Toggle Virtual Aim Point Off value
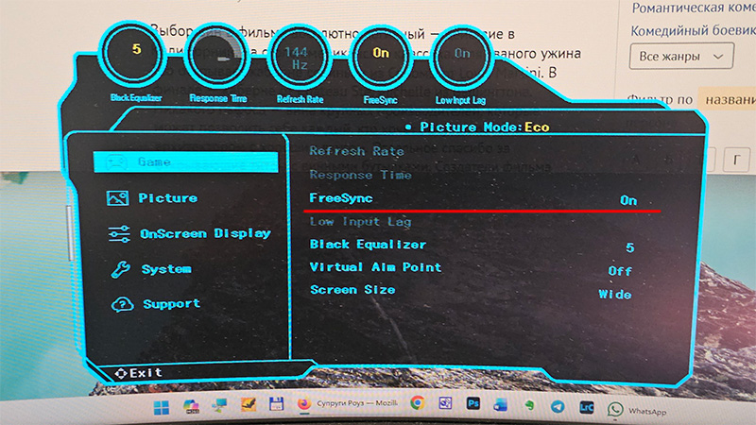756x425 pixels. tap(621, 270)
